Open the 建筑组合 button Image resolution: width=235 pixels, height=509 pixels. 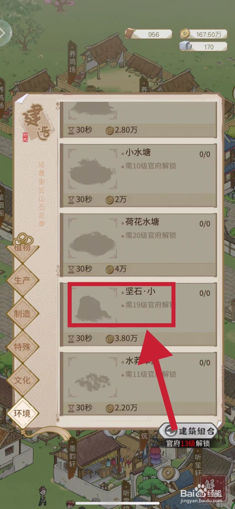click(x=188, y=431)
